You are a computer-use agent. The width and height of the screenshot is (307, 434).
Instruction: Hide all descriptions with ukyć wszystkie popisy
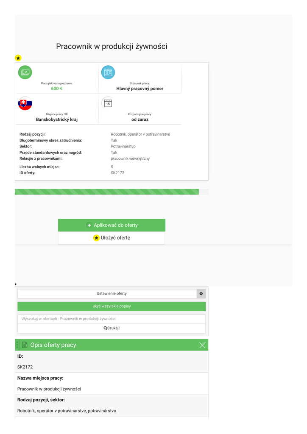(x=112, y=306)
